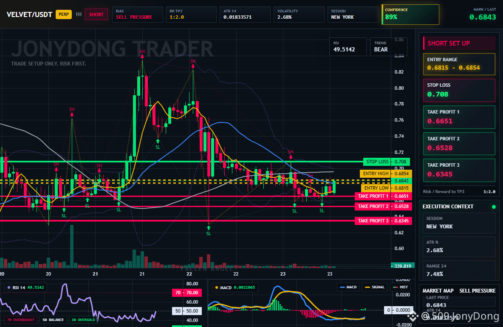Click the RR TP3 1:2.0 card
The width and height of the screenshot is (503, 327).
click(x=191, y=14)
